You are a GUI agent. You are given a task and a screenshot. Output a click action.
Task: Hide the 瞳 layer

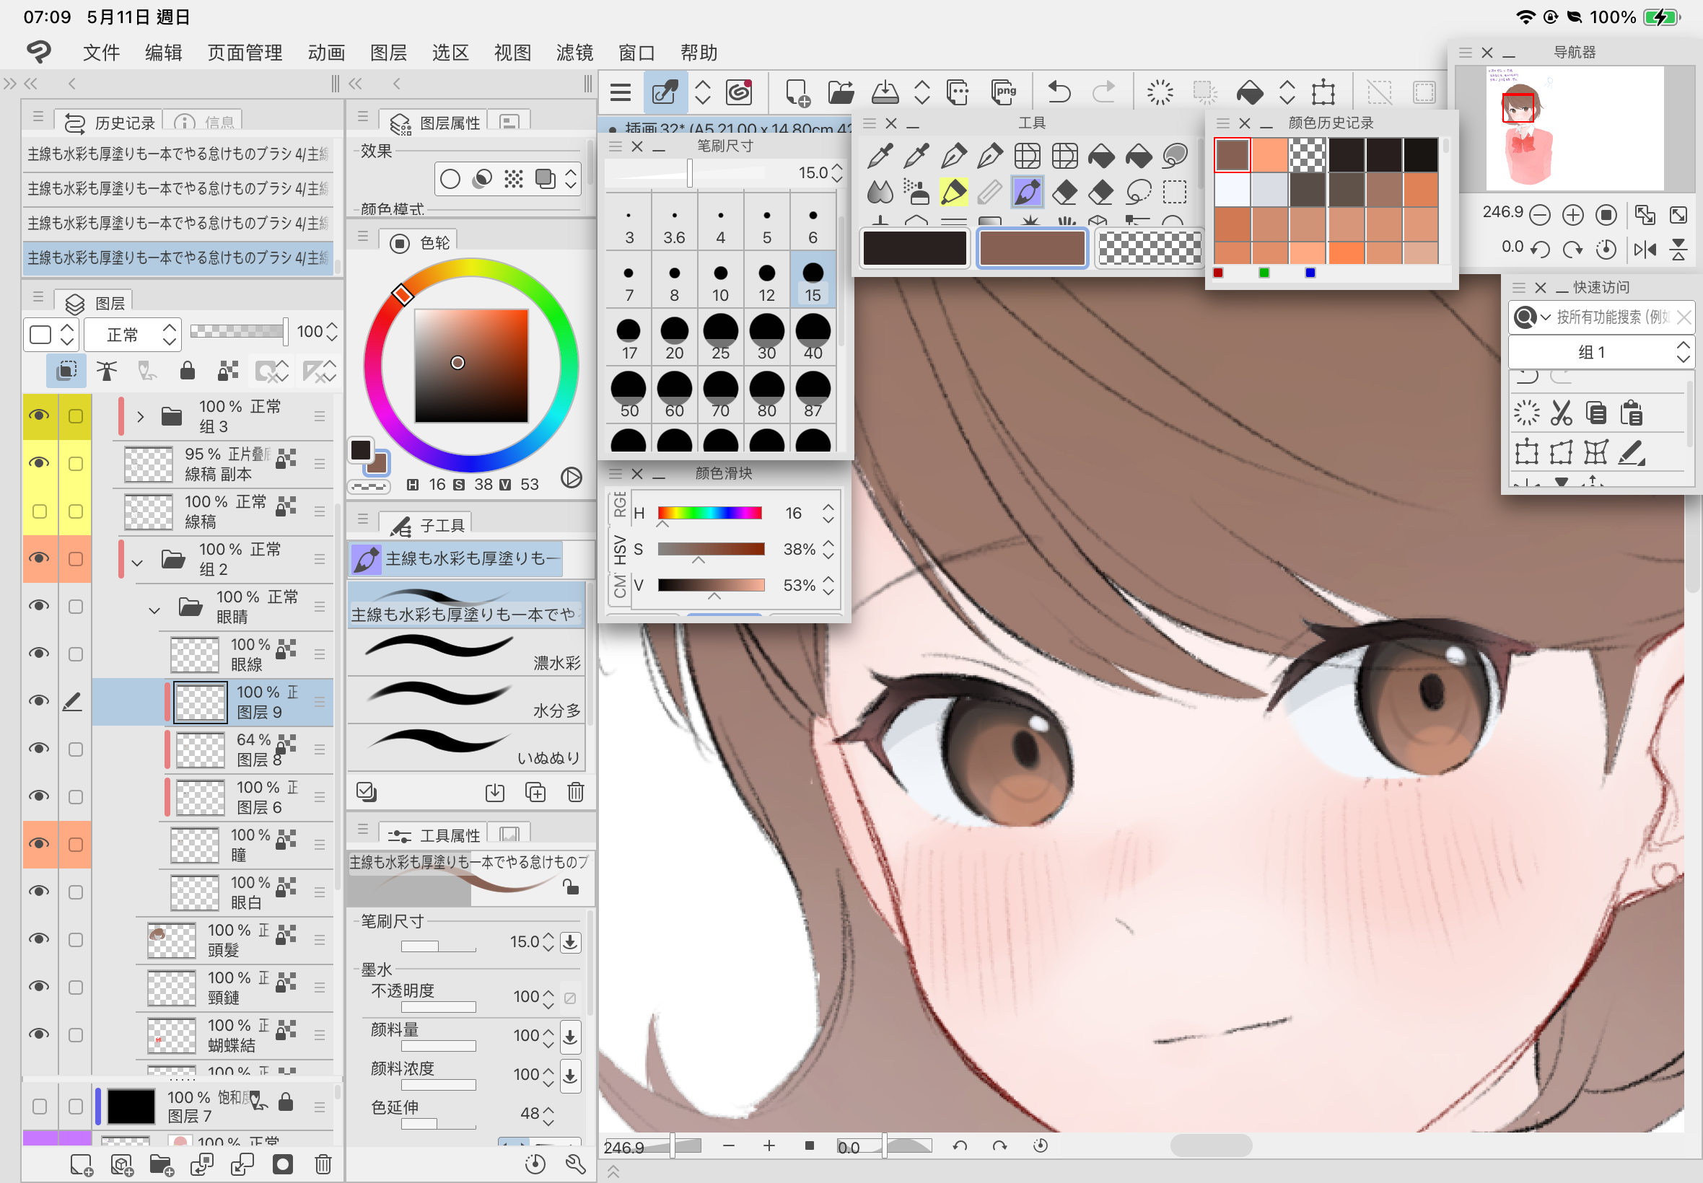point(38,843)
